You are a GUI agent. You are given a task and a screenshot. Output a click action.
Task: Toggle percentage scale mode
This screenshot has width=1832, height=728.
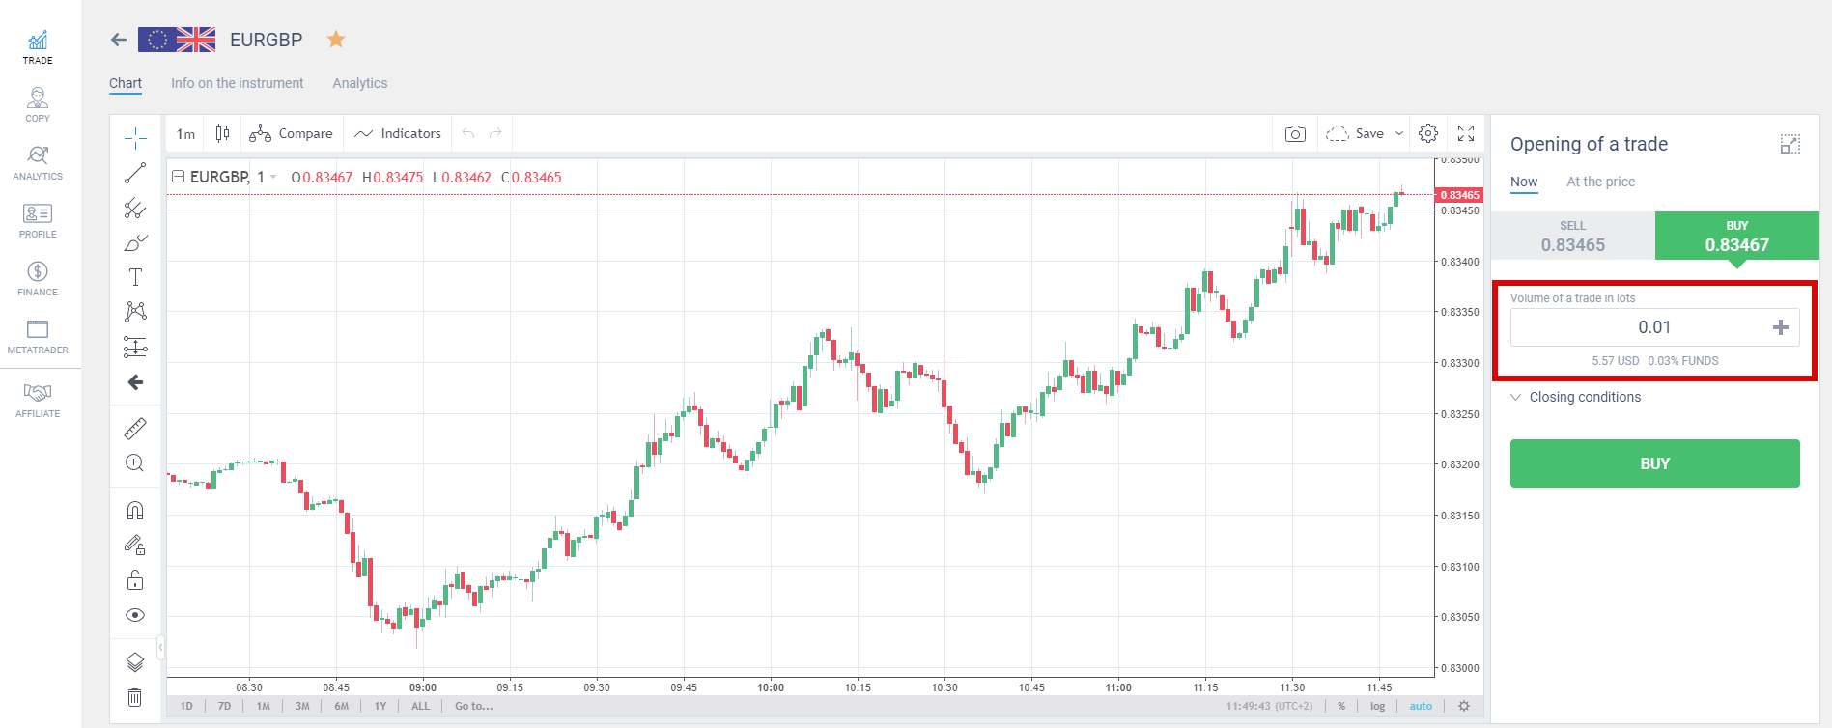click(1341, 706)
